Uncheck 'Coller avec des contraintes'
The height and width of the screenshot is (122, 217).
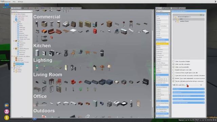point(173,64)
